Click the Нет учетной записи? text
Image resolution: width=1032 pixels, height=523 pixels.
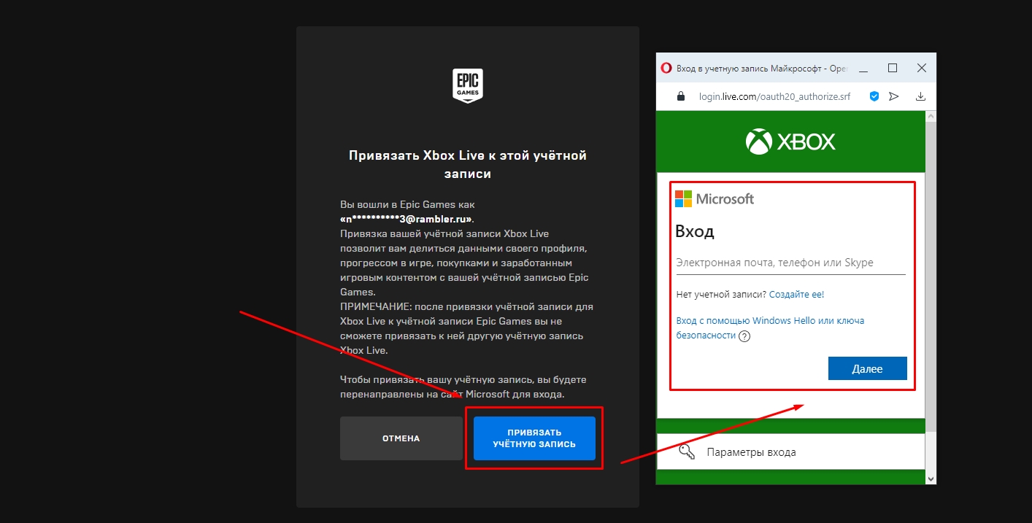pyautogui.click(x=721, y=295)
